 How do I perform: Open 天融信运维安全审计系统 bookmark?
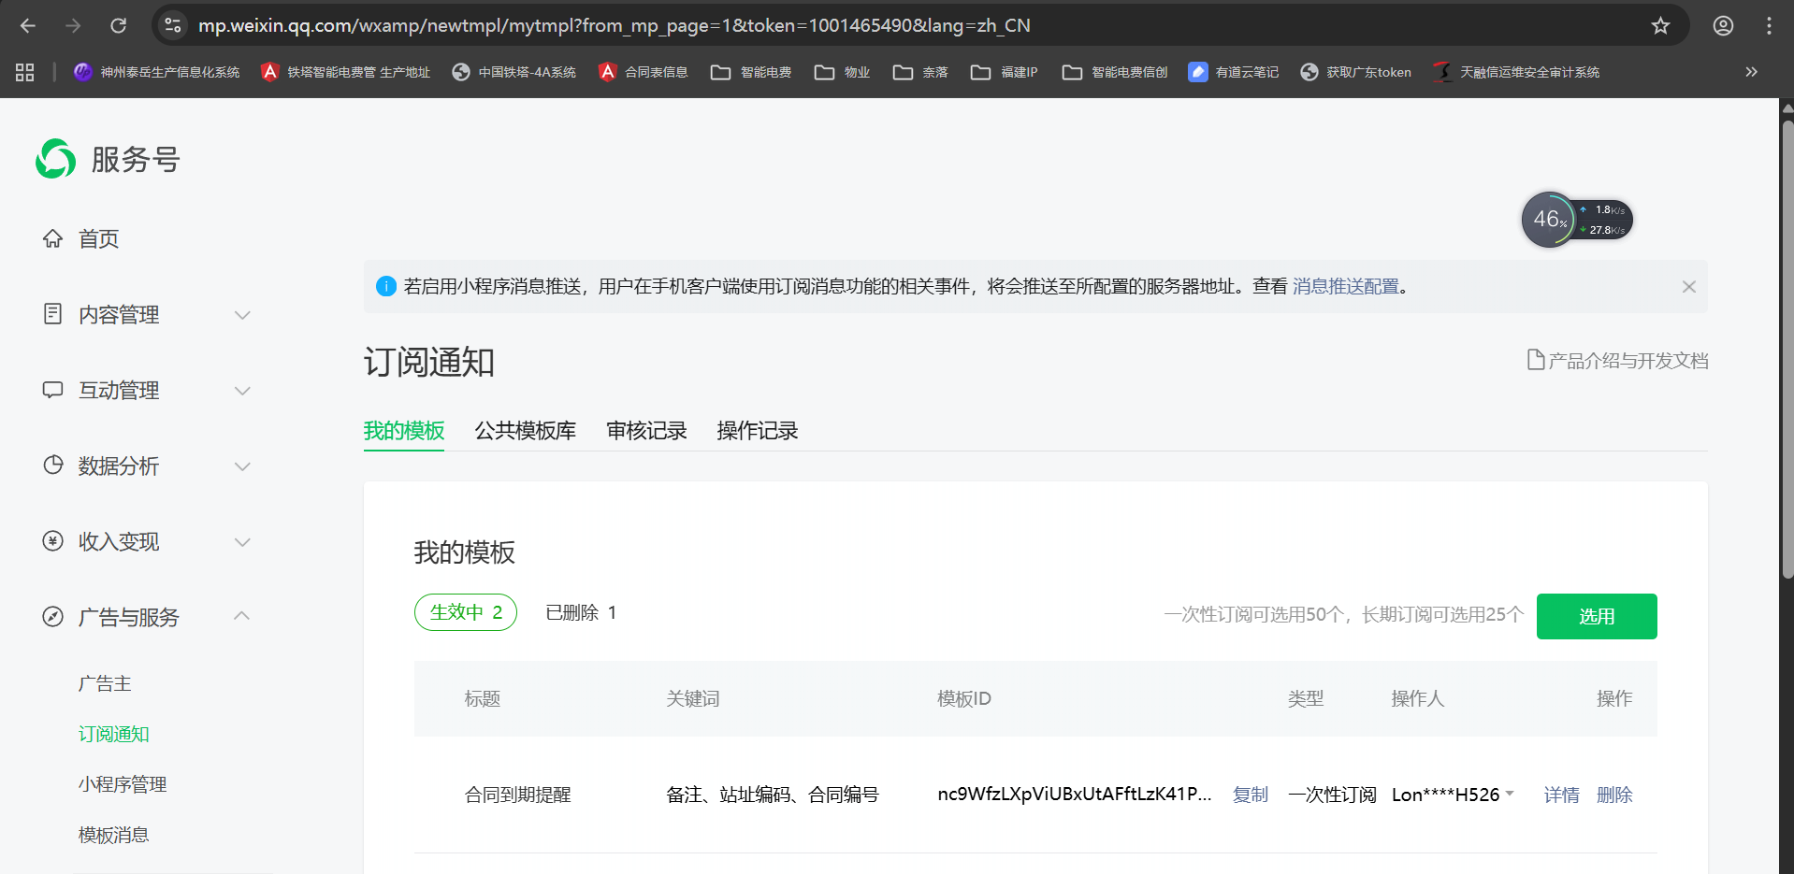(1516, 72)
